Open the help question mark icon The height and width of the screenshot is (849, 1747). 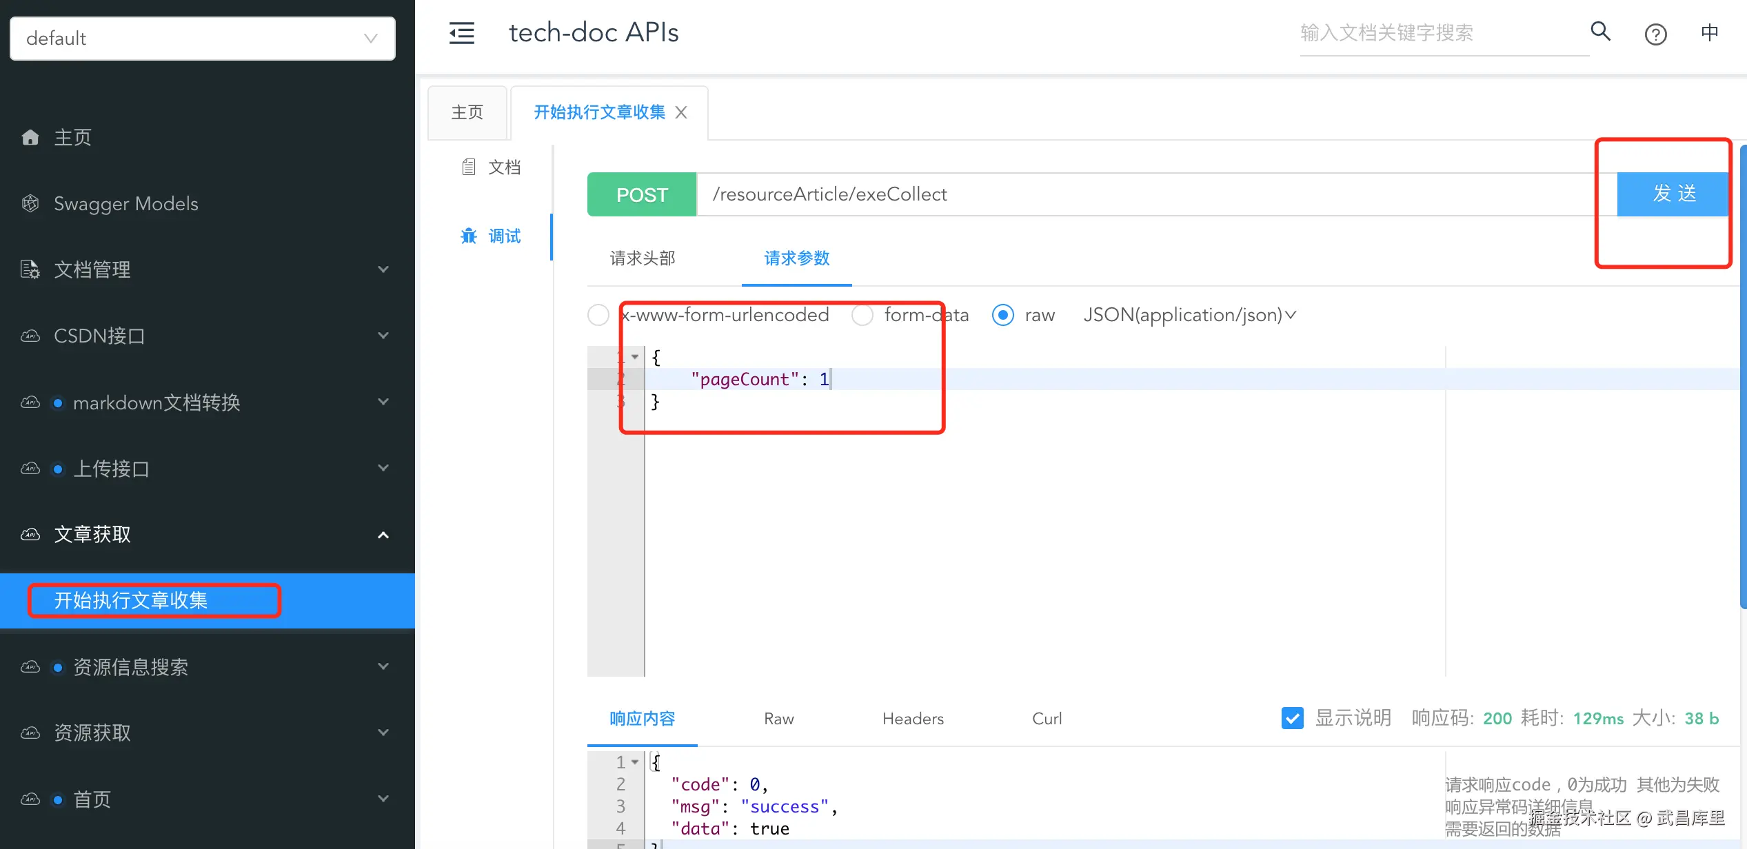(x=1655, y=34)
